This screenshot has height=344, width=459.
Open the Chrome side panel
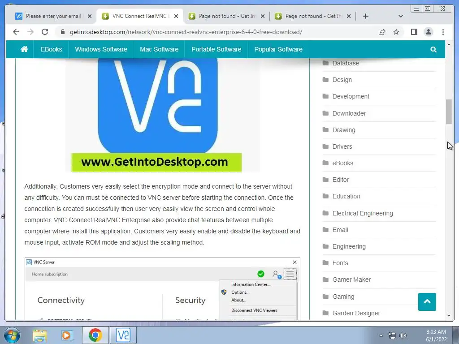(414, 32)
